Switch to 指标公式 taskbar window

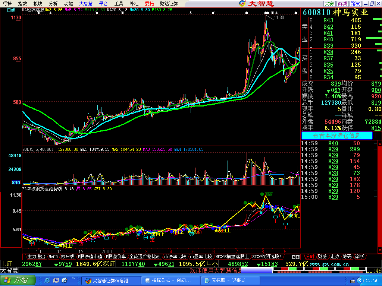pyautogui.click(x=171, y=280)
